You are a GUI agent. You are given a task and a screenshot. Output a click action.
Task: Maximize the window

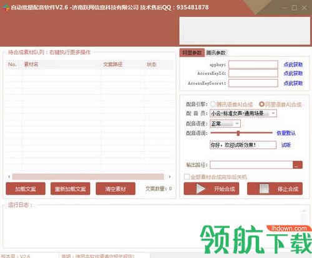tap(294, 8)
